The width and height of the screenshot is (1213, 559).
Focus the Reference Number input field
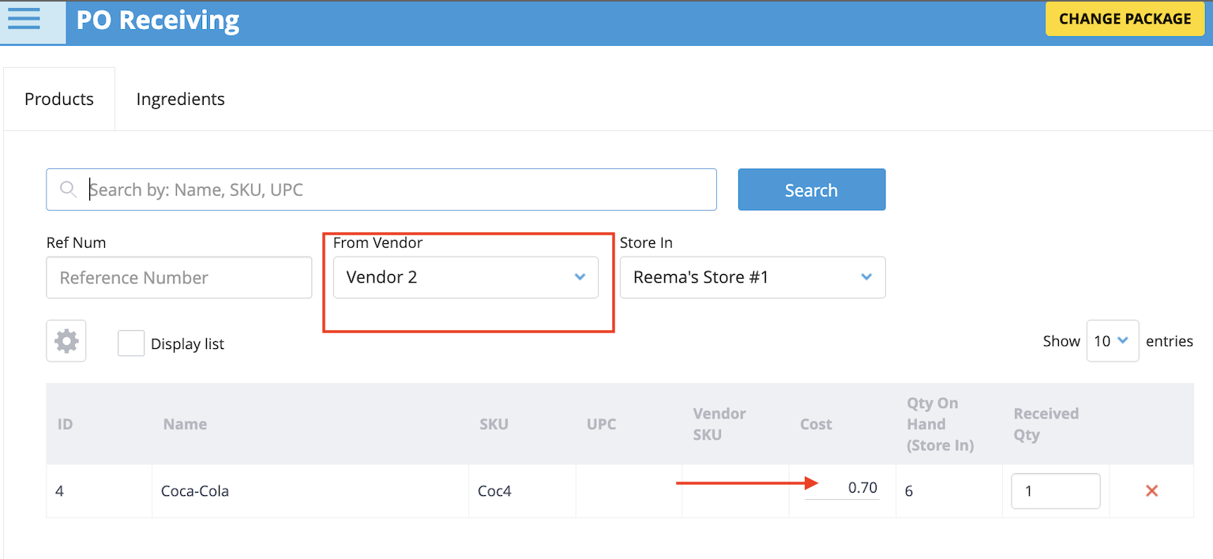tap(179, 277)
